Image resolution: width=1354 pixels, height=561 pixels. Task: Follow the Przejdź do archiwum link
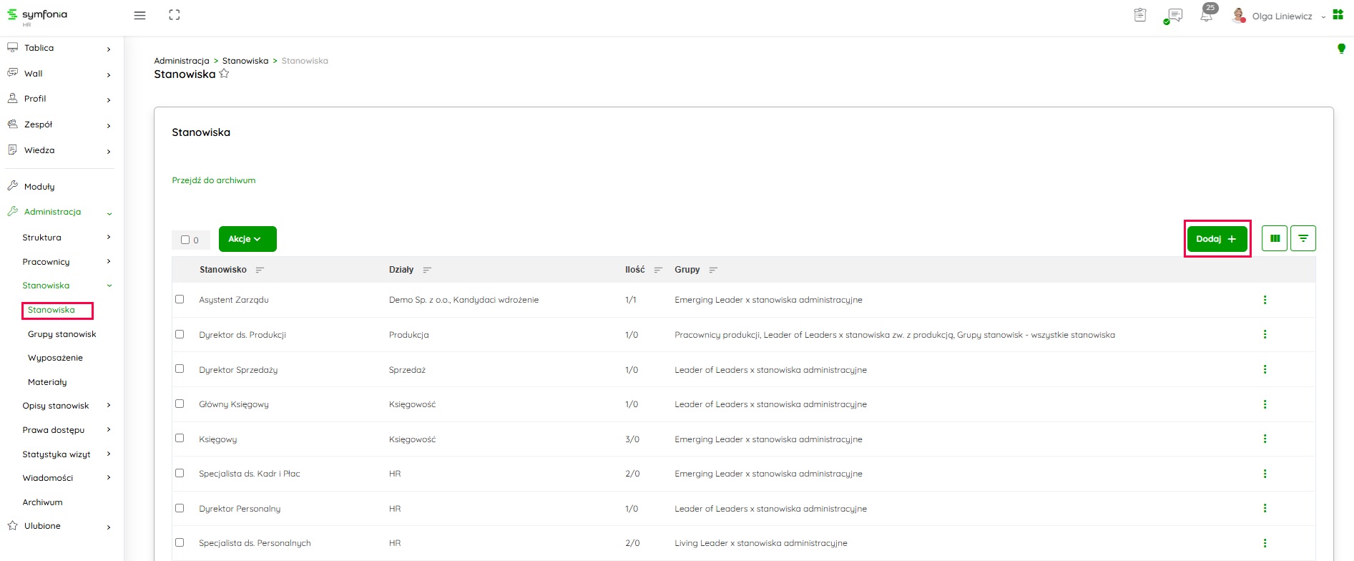pos(213,180)
